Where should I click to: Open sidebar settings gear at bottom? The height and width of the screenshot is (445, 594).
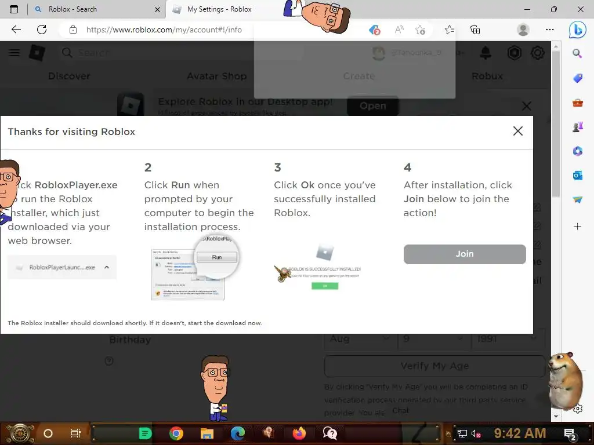point(578,408)
